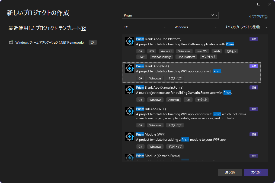The height and width of the screenshot is (183, 275).
Task: Click the Windows Forms recent template icon
Action: 11,42
